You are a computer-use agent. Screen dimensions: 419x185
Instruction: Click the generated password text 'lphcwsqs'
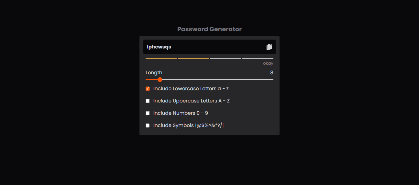(x=159, y=47)
